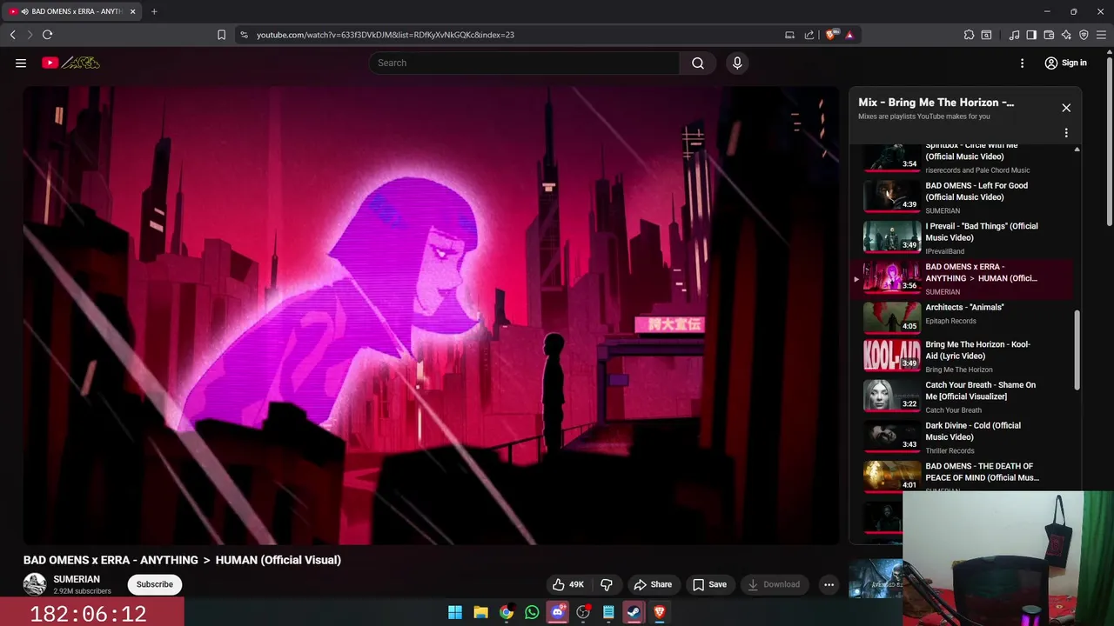
Task: Go to the YouTube home logo
Action: pyautogui.click(x=71, y=63)
